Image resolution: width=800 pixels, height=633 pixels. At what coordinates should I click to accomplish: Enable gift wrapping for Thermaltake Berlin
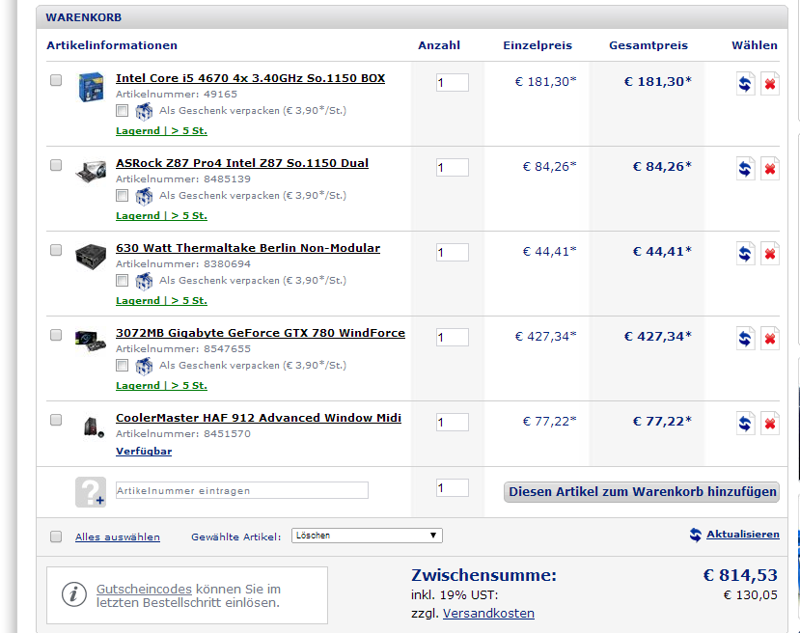[x=122, y=280]
